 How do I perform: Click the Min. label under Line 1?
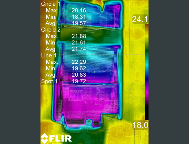click(51, 68)
